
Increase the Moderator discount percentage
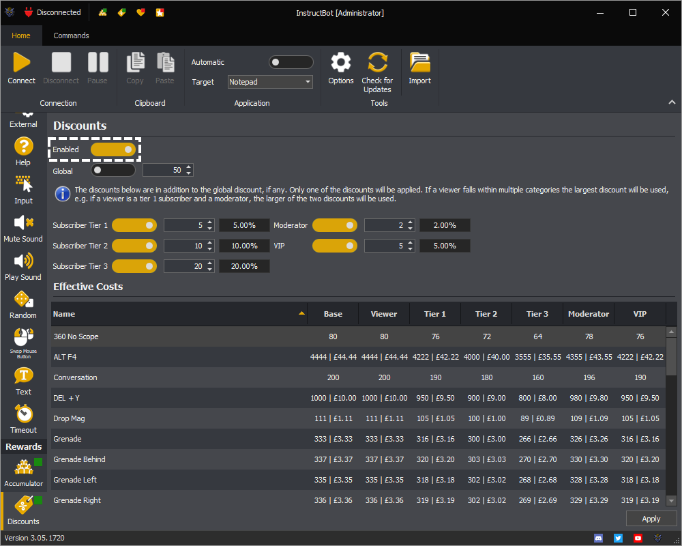411,222
